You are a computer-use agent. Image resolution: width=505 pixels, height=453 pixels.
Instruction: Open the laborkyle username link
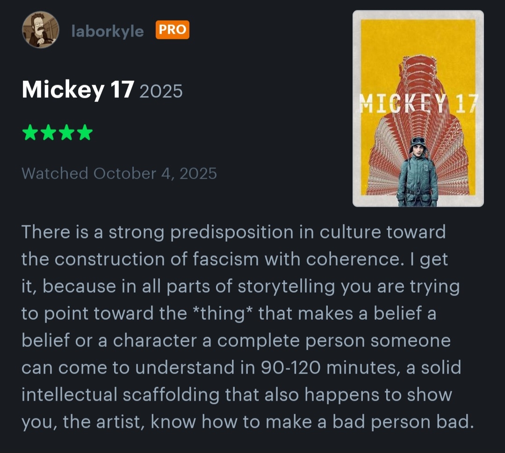(108, 31)
